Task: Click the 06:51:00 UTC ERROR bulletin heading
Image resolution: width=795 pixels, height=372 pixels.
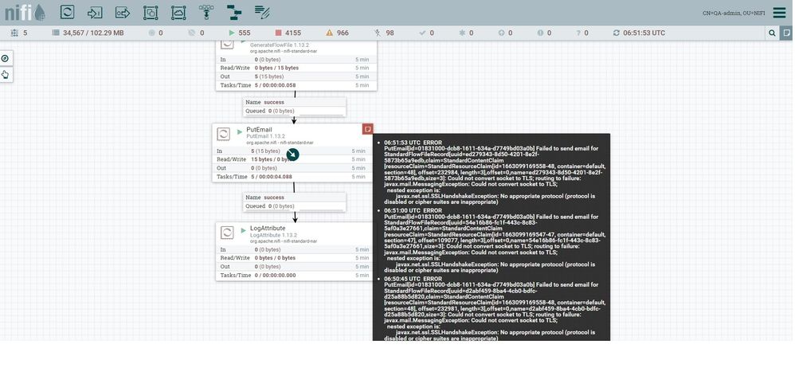Action: [x=413, y=211]
